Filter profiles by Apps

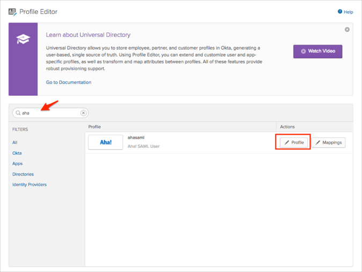click(x=18, y=163)
